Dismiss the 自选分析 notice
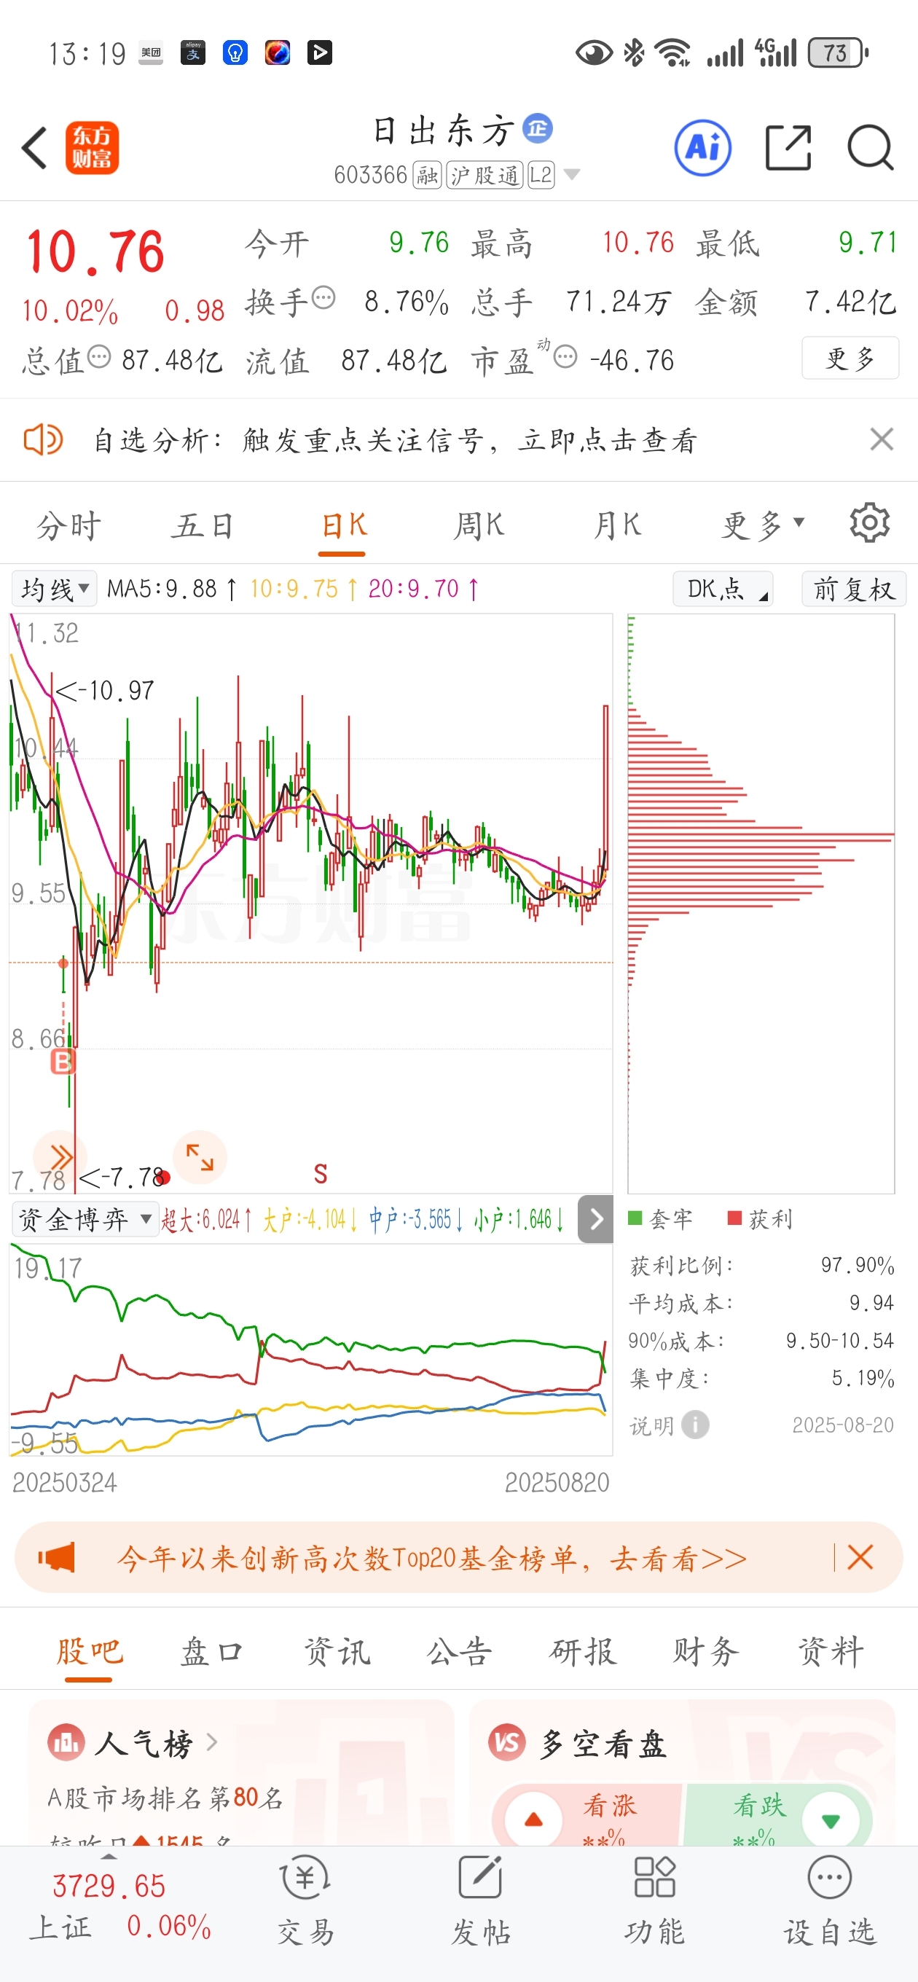The width and height of the screenshot is (918, 1982). tap(882, 439)
